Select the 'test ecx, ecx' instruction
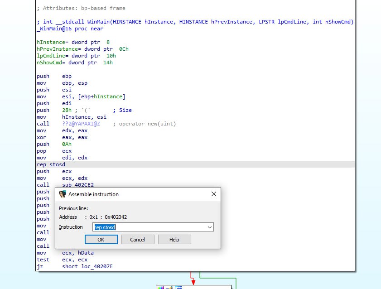381x289 pixels. [x=62, y=260]
